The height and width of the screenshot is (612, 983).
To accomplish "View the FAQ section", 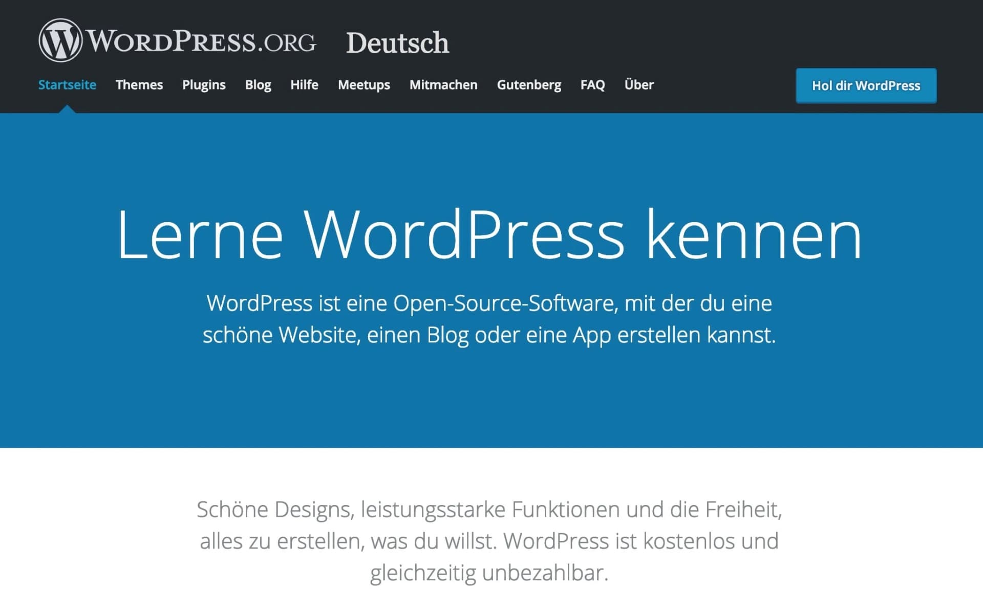I will (592, 85).
